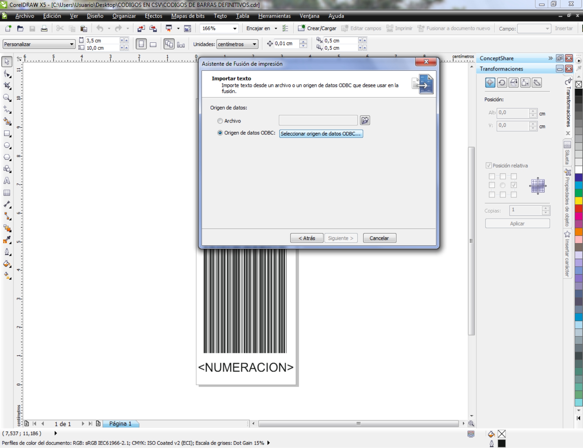Pick red color swatch in palette
Image resolution: width=583 pixels, height=448 pixels.
point(578,208)
